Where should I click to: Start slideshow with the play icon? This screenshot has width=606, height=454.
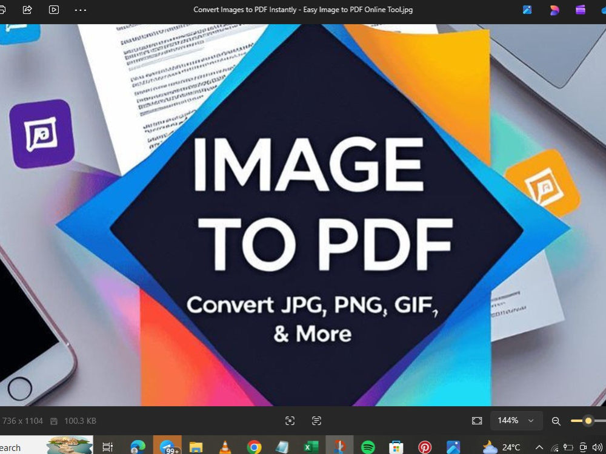(x=54, y=10)
